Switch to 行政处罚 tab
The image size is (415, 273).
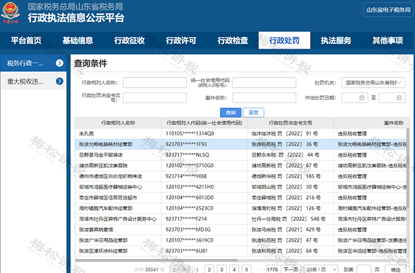pyautogui.click(x=284, y=40)
